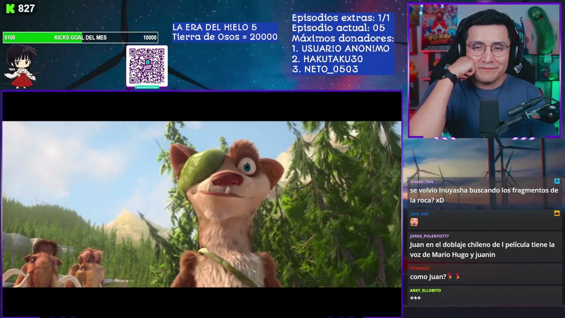Open the JEAN_SKR chat username
565x318 pixels.
click(419, 214)
